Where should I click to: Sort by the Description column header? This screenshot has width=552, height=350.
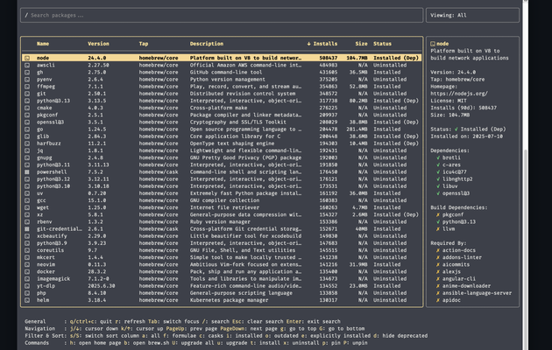coord(206,44)
